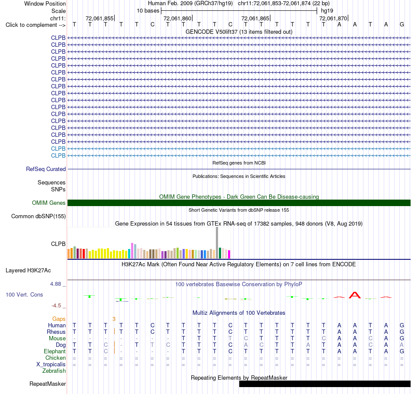
Task: Click the Elephant species label
Action: pos(55,351)
